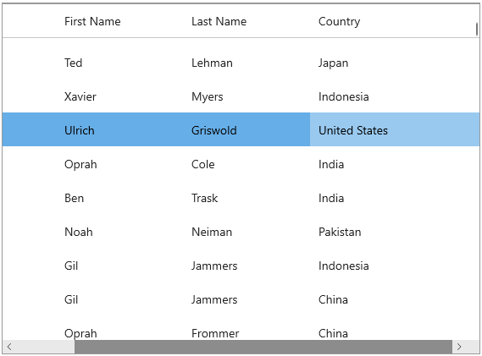This screenshot has height=356, width=482.
Task: Select the highlighted United States cell
Action: pyautogui.click(x=395, y=129)
